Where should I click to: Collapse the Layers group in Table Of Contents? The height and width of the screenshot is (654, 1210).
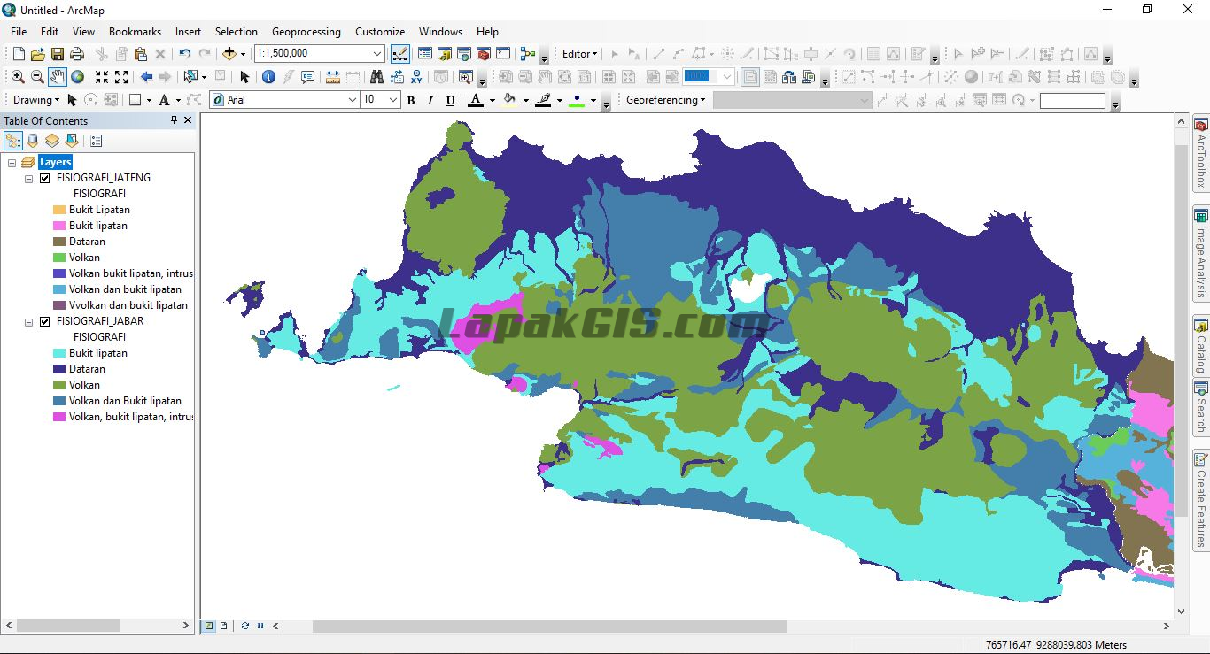click(x=12, y=161)
